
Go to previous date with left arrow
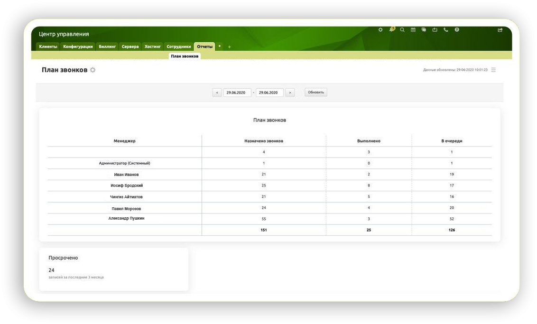click(217, 93)
